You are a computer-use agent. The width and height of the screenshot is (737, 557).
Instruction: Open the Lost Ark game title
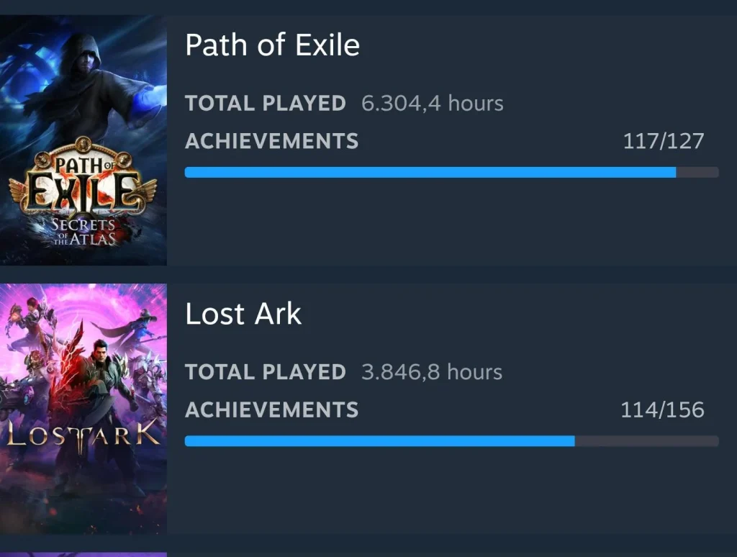(x=243, y=314)
